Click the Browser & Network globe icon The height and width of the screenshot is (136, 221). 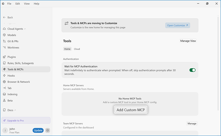point(4,82)
